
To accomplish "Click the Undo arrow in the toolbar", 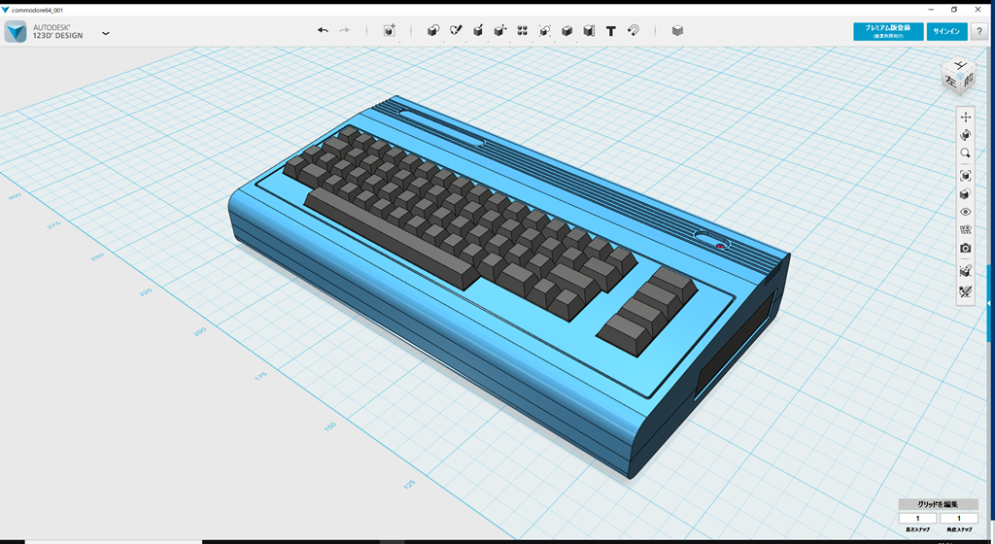I will coord(323,31).
